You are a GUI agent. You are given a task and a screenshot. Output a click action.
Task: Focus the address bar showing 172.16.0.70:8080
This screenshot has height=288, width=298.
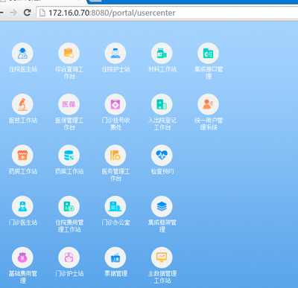(167, 13)
